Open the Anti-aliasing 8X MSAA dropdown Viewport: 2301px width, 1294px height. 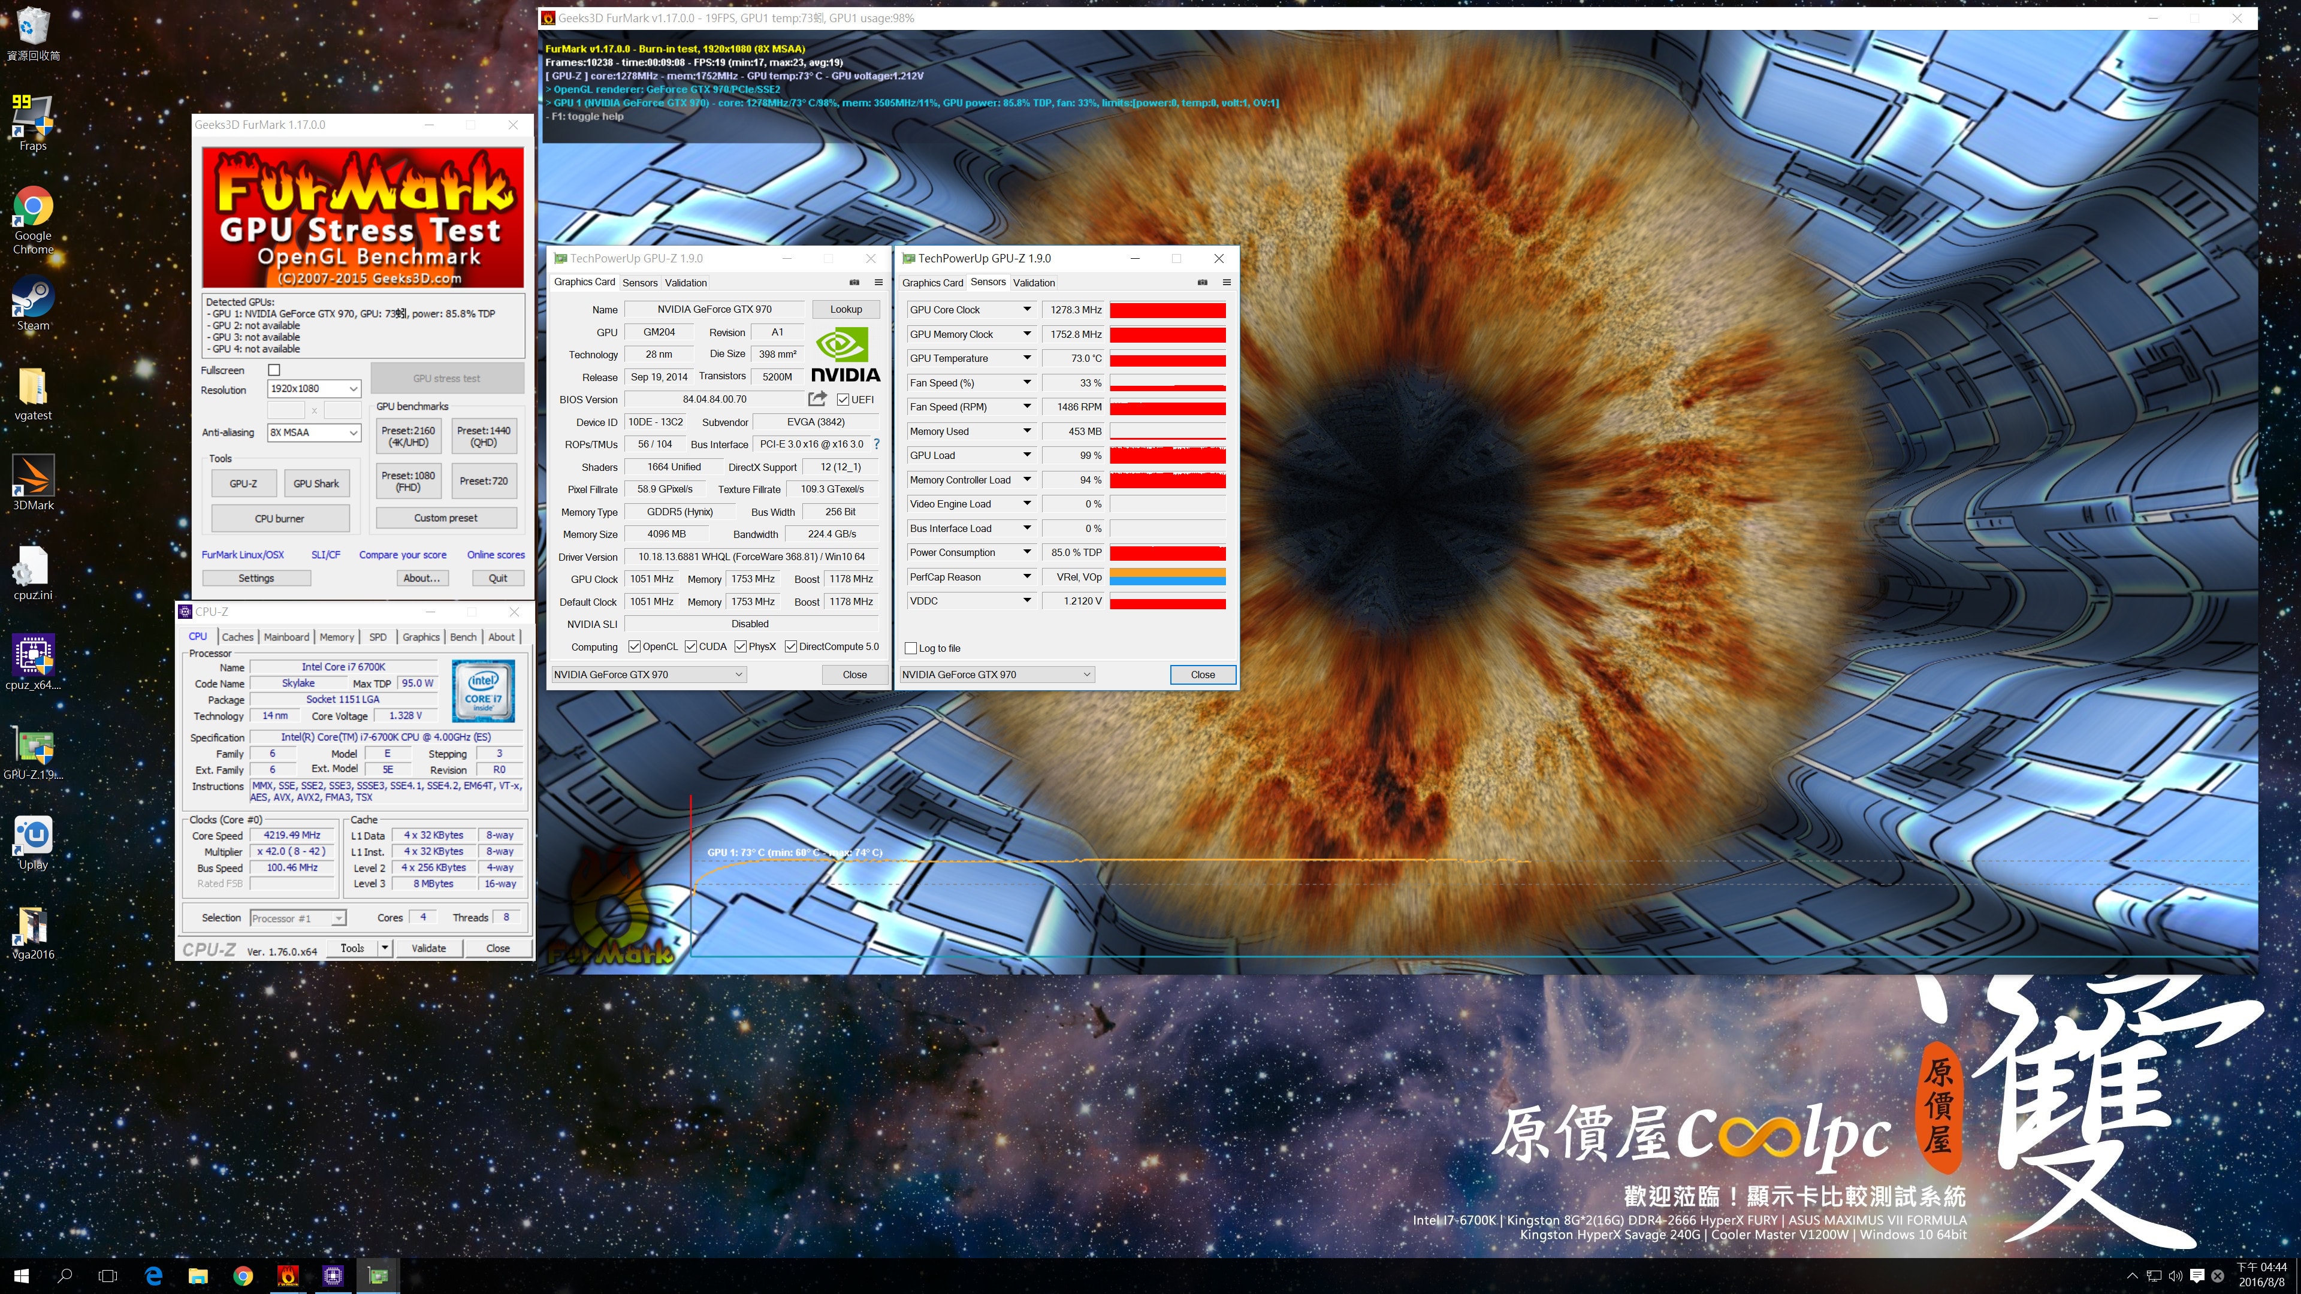313,432
